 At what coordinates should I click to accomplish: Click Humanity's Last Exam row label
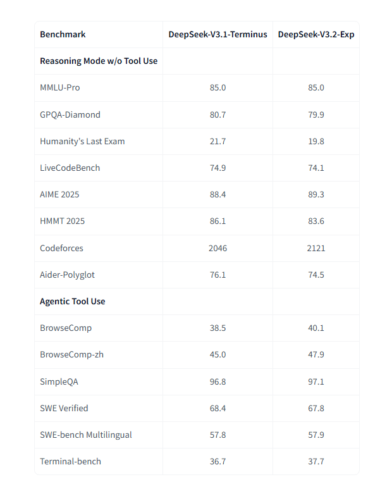tap(82, 141)
